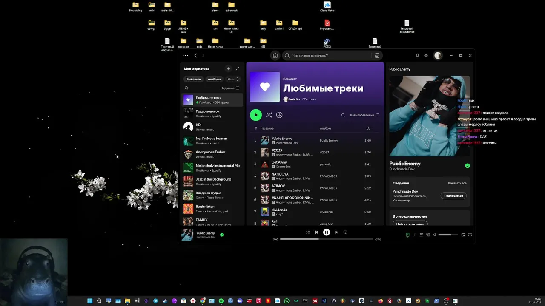Create playlist with the plus icon
Screen dimensions: 545x306
point(228,68)
